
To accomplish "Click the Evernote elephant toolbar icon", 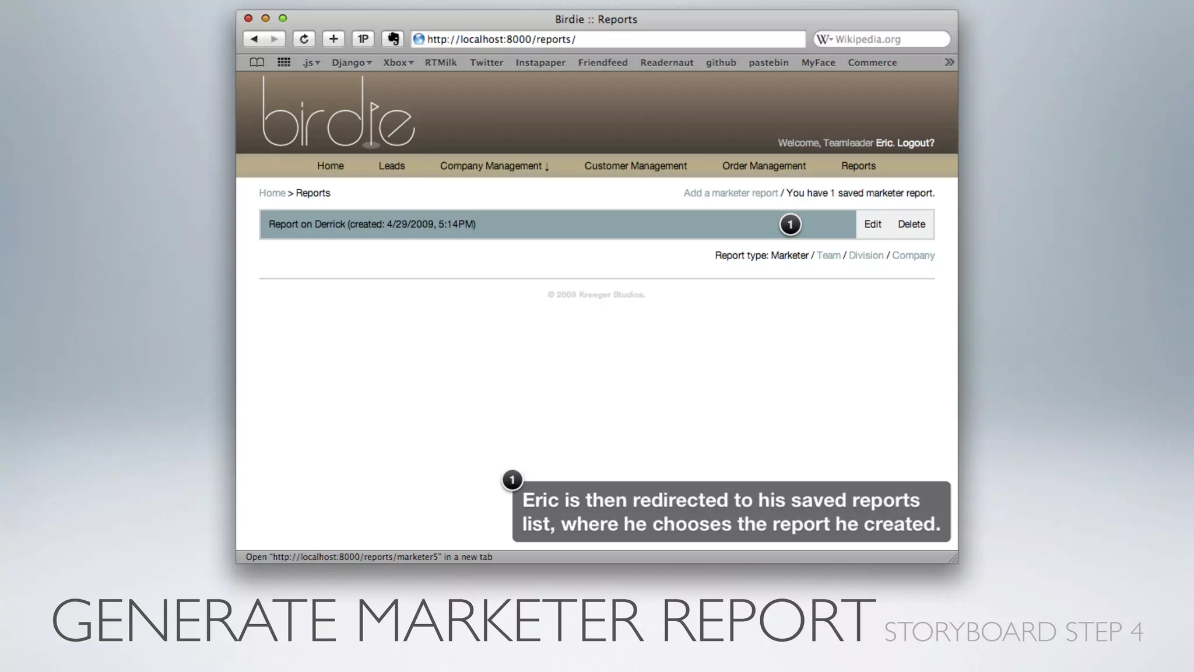I will 393,39.
